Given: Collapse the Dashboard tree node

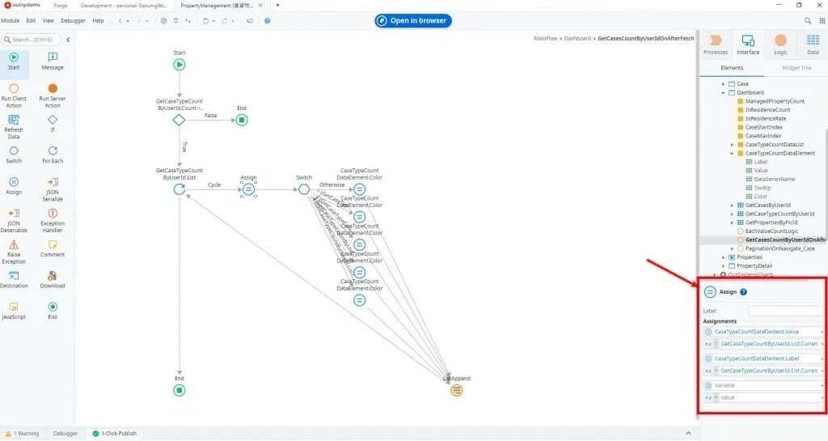Looking at the screenshot, I should tap(723, 92).
